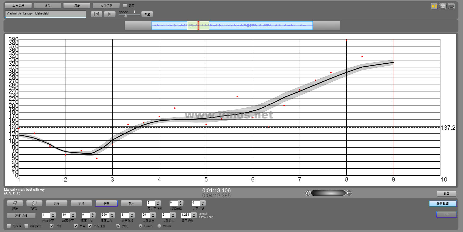
Task: Switch to the 频谱 spectrum view
Action: 77,5
